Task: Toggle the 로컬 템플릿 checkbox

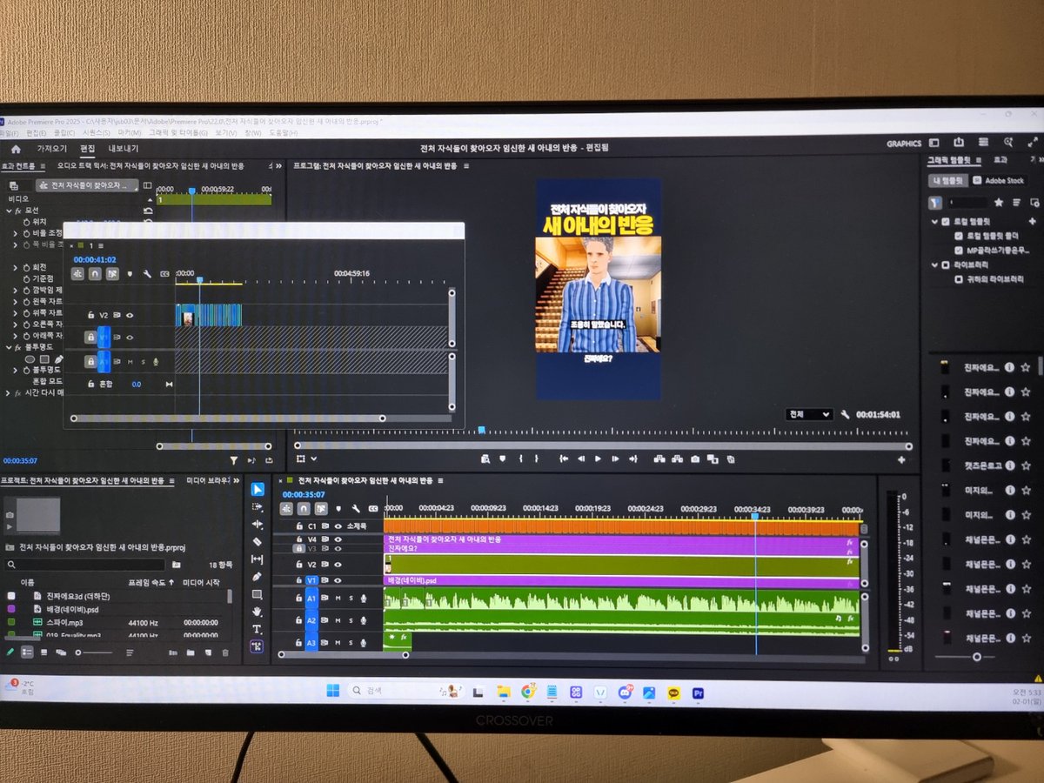Action: [x=946, y=222]
